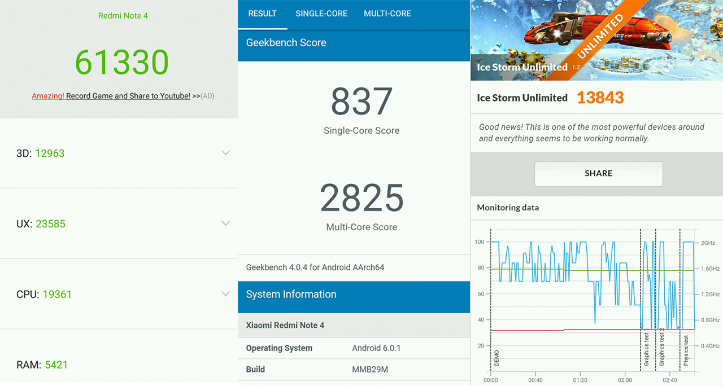Screen dimensions: 723x391
Task: Click the 0.8GHz frequency axis label
Action: [710, 320]
